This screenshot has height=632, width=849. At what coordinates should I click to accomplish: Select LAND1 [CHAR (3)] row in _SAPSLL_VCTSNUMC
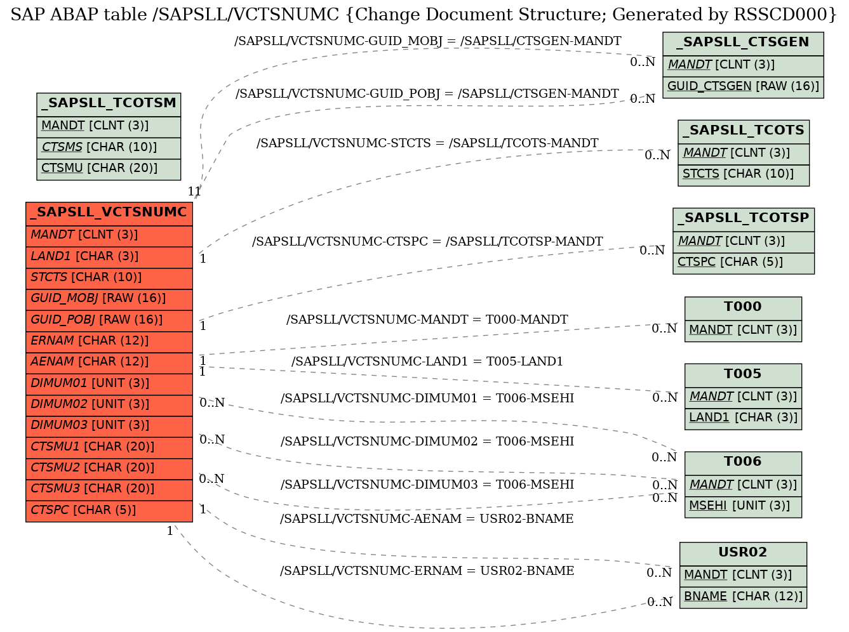tap(109, 256)
